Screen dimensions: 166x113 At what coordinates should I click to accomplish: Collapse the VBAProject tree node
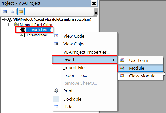click(x=3, y=19)
